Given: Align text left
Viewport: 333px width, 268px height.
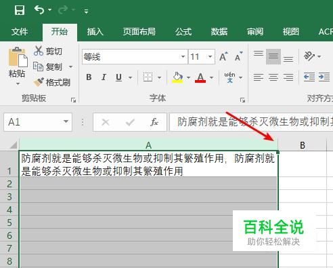Looking at the screenshot, I should coord(259,77).
